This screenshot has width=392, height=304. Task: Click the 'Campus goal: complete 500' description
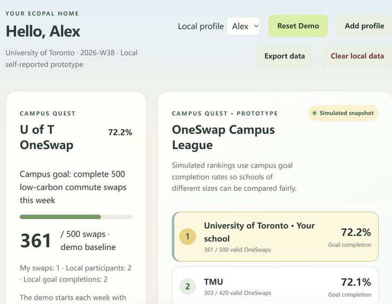click(x=73, y=187)
